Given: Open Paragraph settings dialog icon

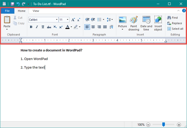Looking at the screenshot, I should pos(111,27).
